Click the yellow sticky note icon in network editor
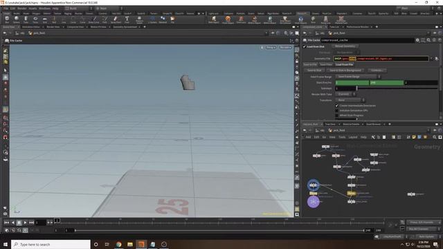The height and width of the screenshot is (249, 443). pos(414,137)
